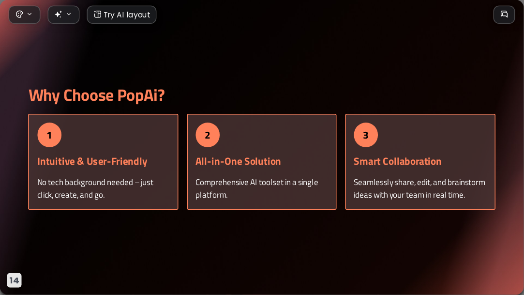Viewport: 524px width, 296px height.
Task: Select the Intuitive & User-Friendly heading
Action: (92, 161)
